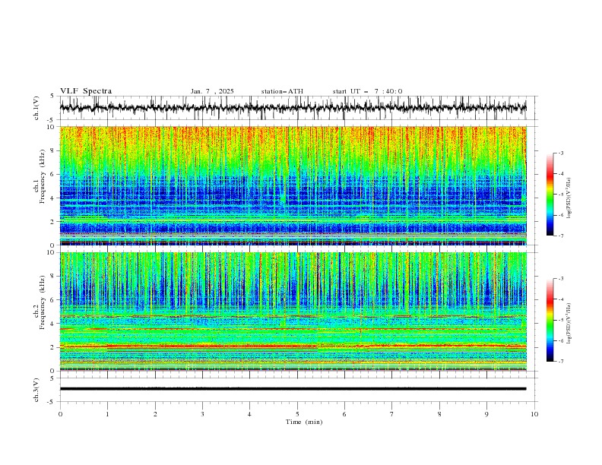Click the time axis tick label "5"
The height and width of the screenshot is (465, 602).
297,414
